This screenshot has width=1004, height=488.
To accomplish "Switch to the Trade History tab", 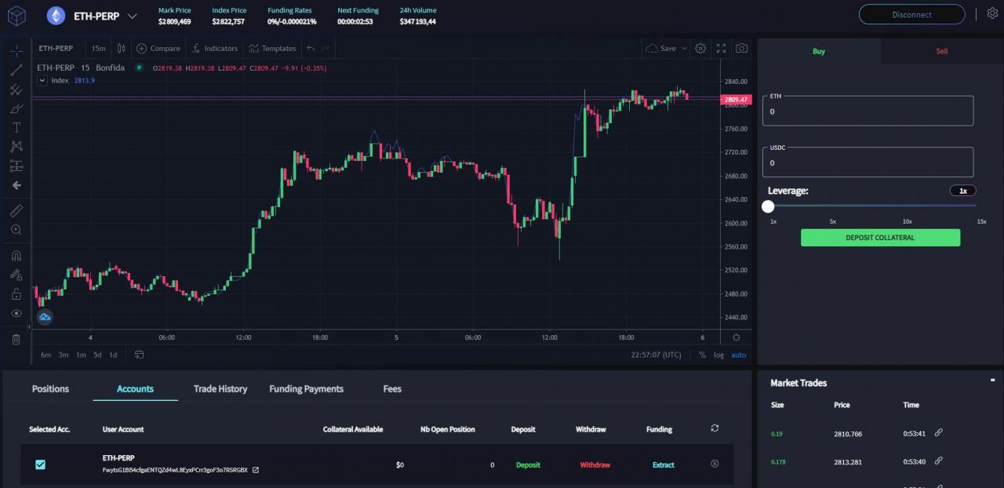I will click(220, 389).
